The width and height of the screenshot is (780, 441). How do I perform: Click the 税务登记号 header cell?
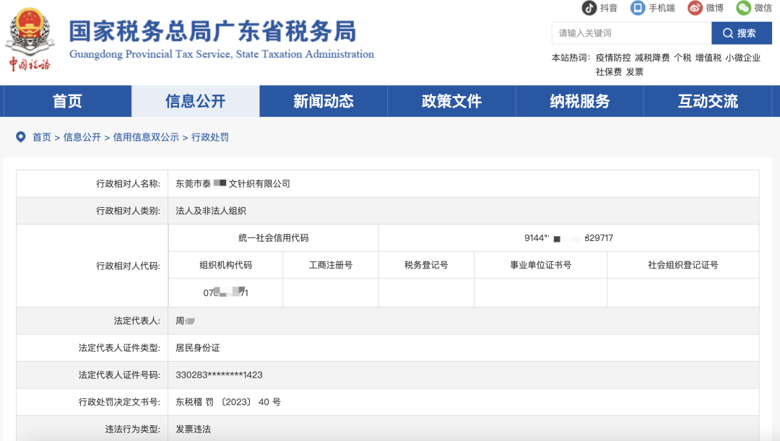(426, 265)
